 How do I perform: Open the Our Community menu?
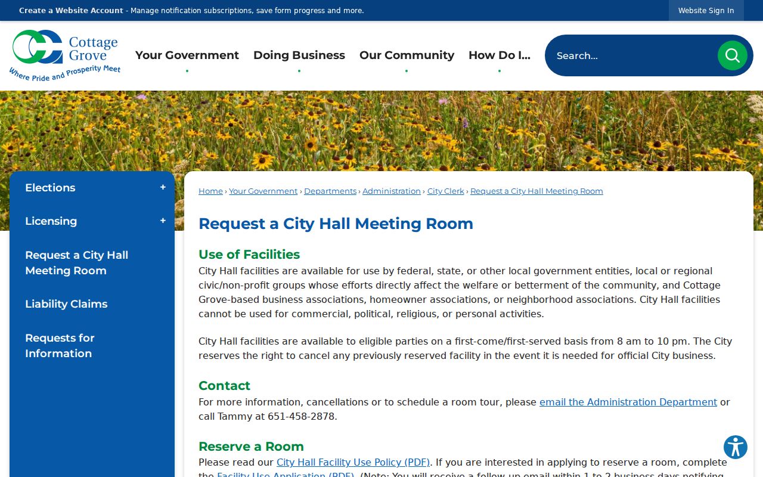click(x=407, y=55)
